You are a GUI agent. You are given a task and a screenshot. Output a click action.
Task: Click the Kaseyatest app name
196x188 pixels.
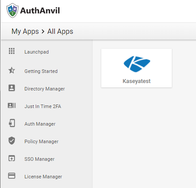pyautogui.click(x=137, y=81)
